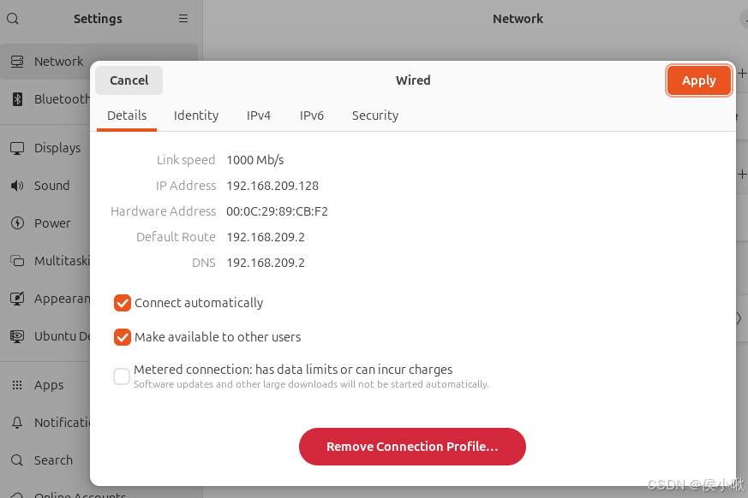The width and height of the screenshot is (748, 498).
Task: Click hardware address 00:0C:29:89:CB:F2
Action: [277, 211]
